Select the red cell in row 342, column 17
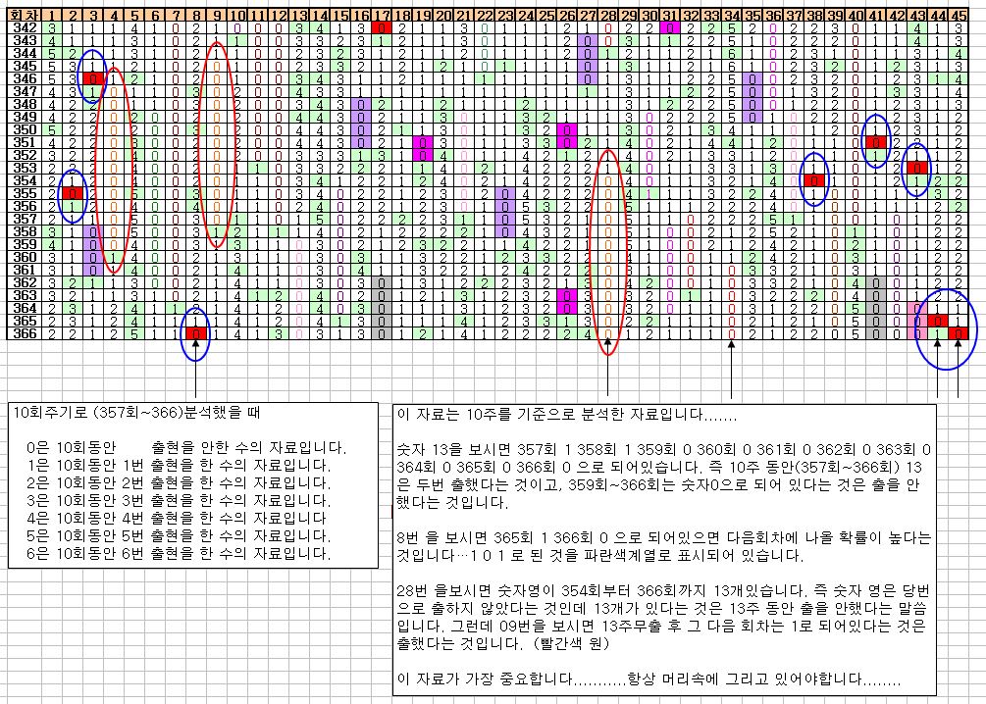The image size is (986, 704). 381,26
